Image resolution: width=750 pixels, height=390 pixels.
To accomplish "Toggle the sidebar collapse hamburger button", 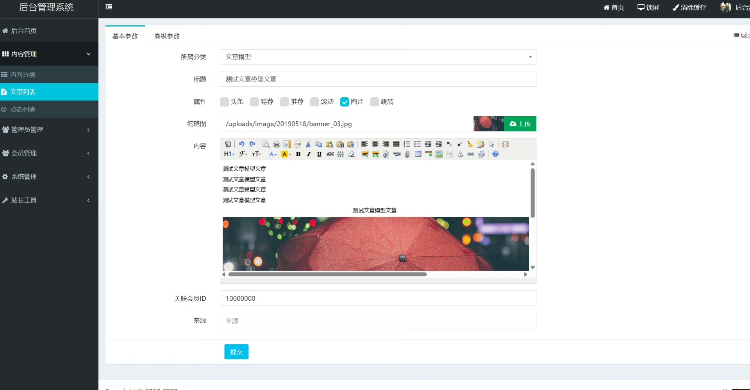I will pos(109,7).
